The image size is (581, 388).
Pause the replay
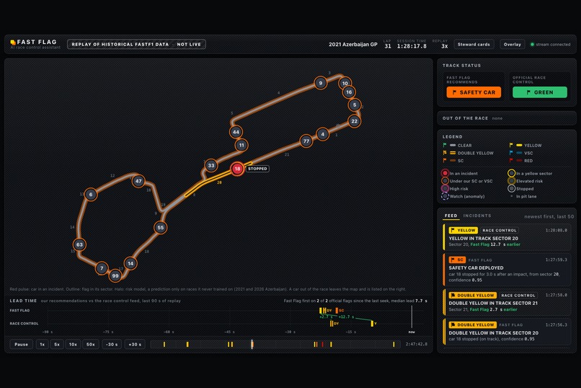click(x=21, y=344)
